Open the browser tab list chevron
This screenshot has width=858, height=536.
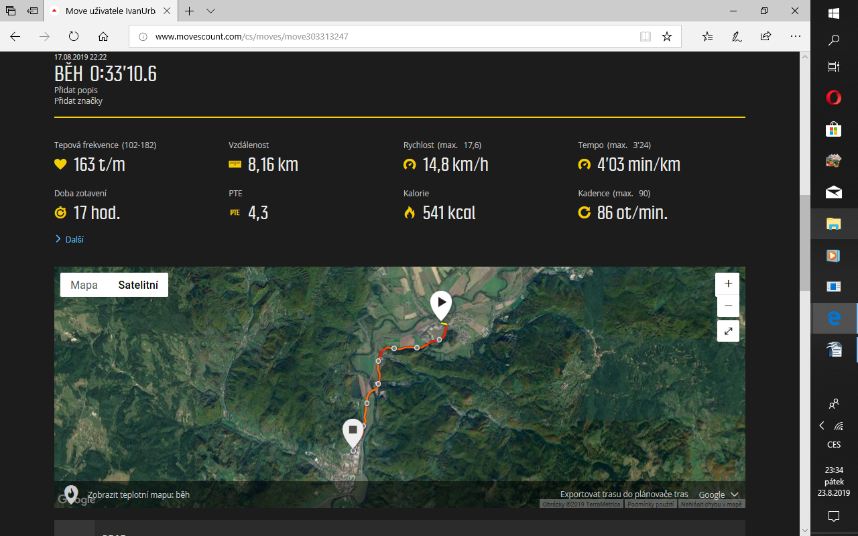point(211,11)
